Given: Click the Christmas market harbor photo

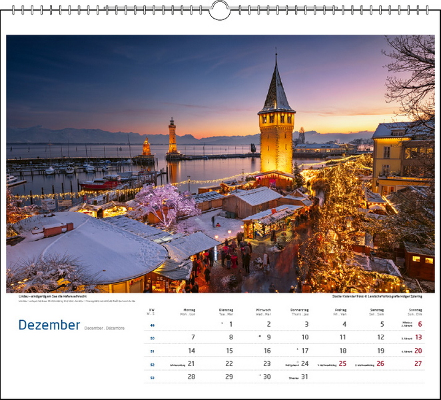Looking at the screenshot, I should pos(220,163).
